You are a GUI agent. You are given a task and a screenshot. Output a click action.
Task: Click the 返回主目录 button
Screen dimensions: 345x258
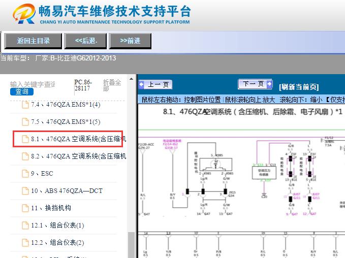tap(33, 41)
